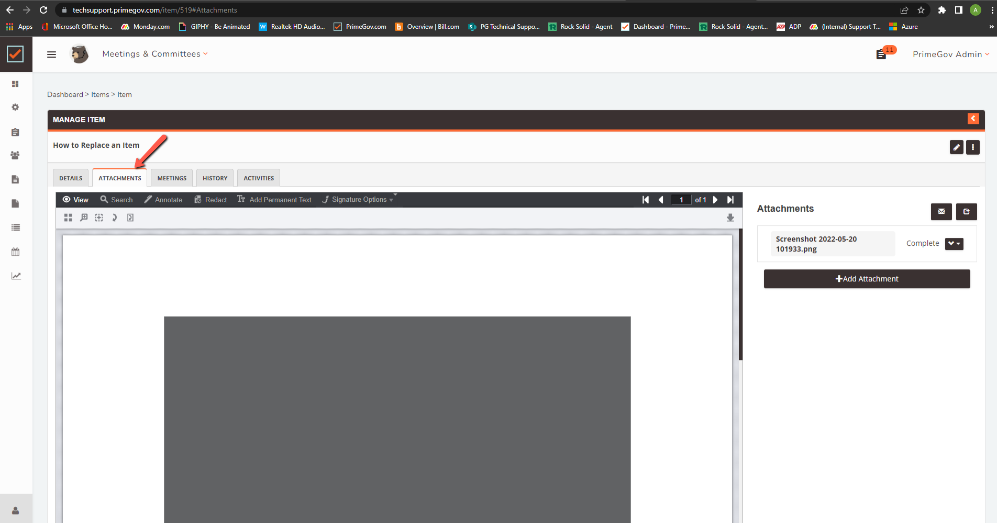The height and width of the screenshot is (523, 997).
Task: Go to last page of the document
Action: [x=730, y=200]
